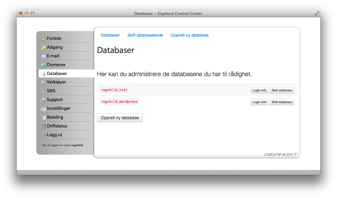
Task: Click the Opprett ny database top link
Action: pyautogui.click(x=189, y=35)
